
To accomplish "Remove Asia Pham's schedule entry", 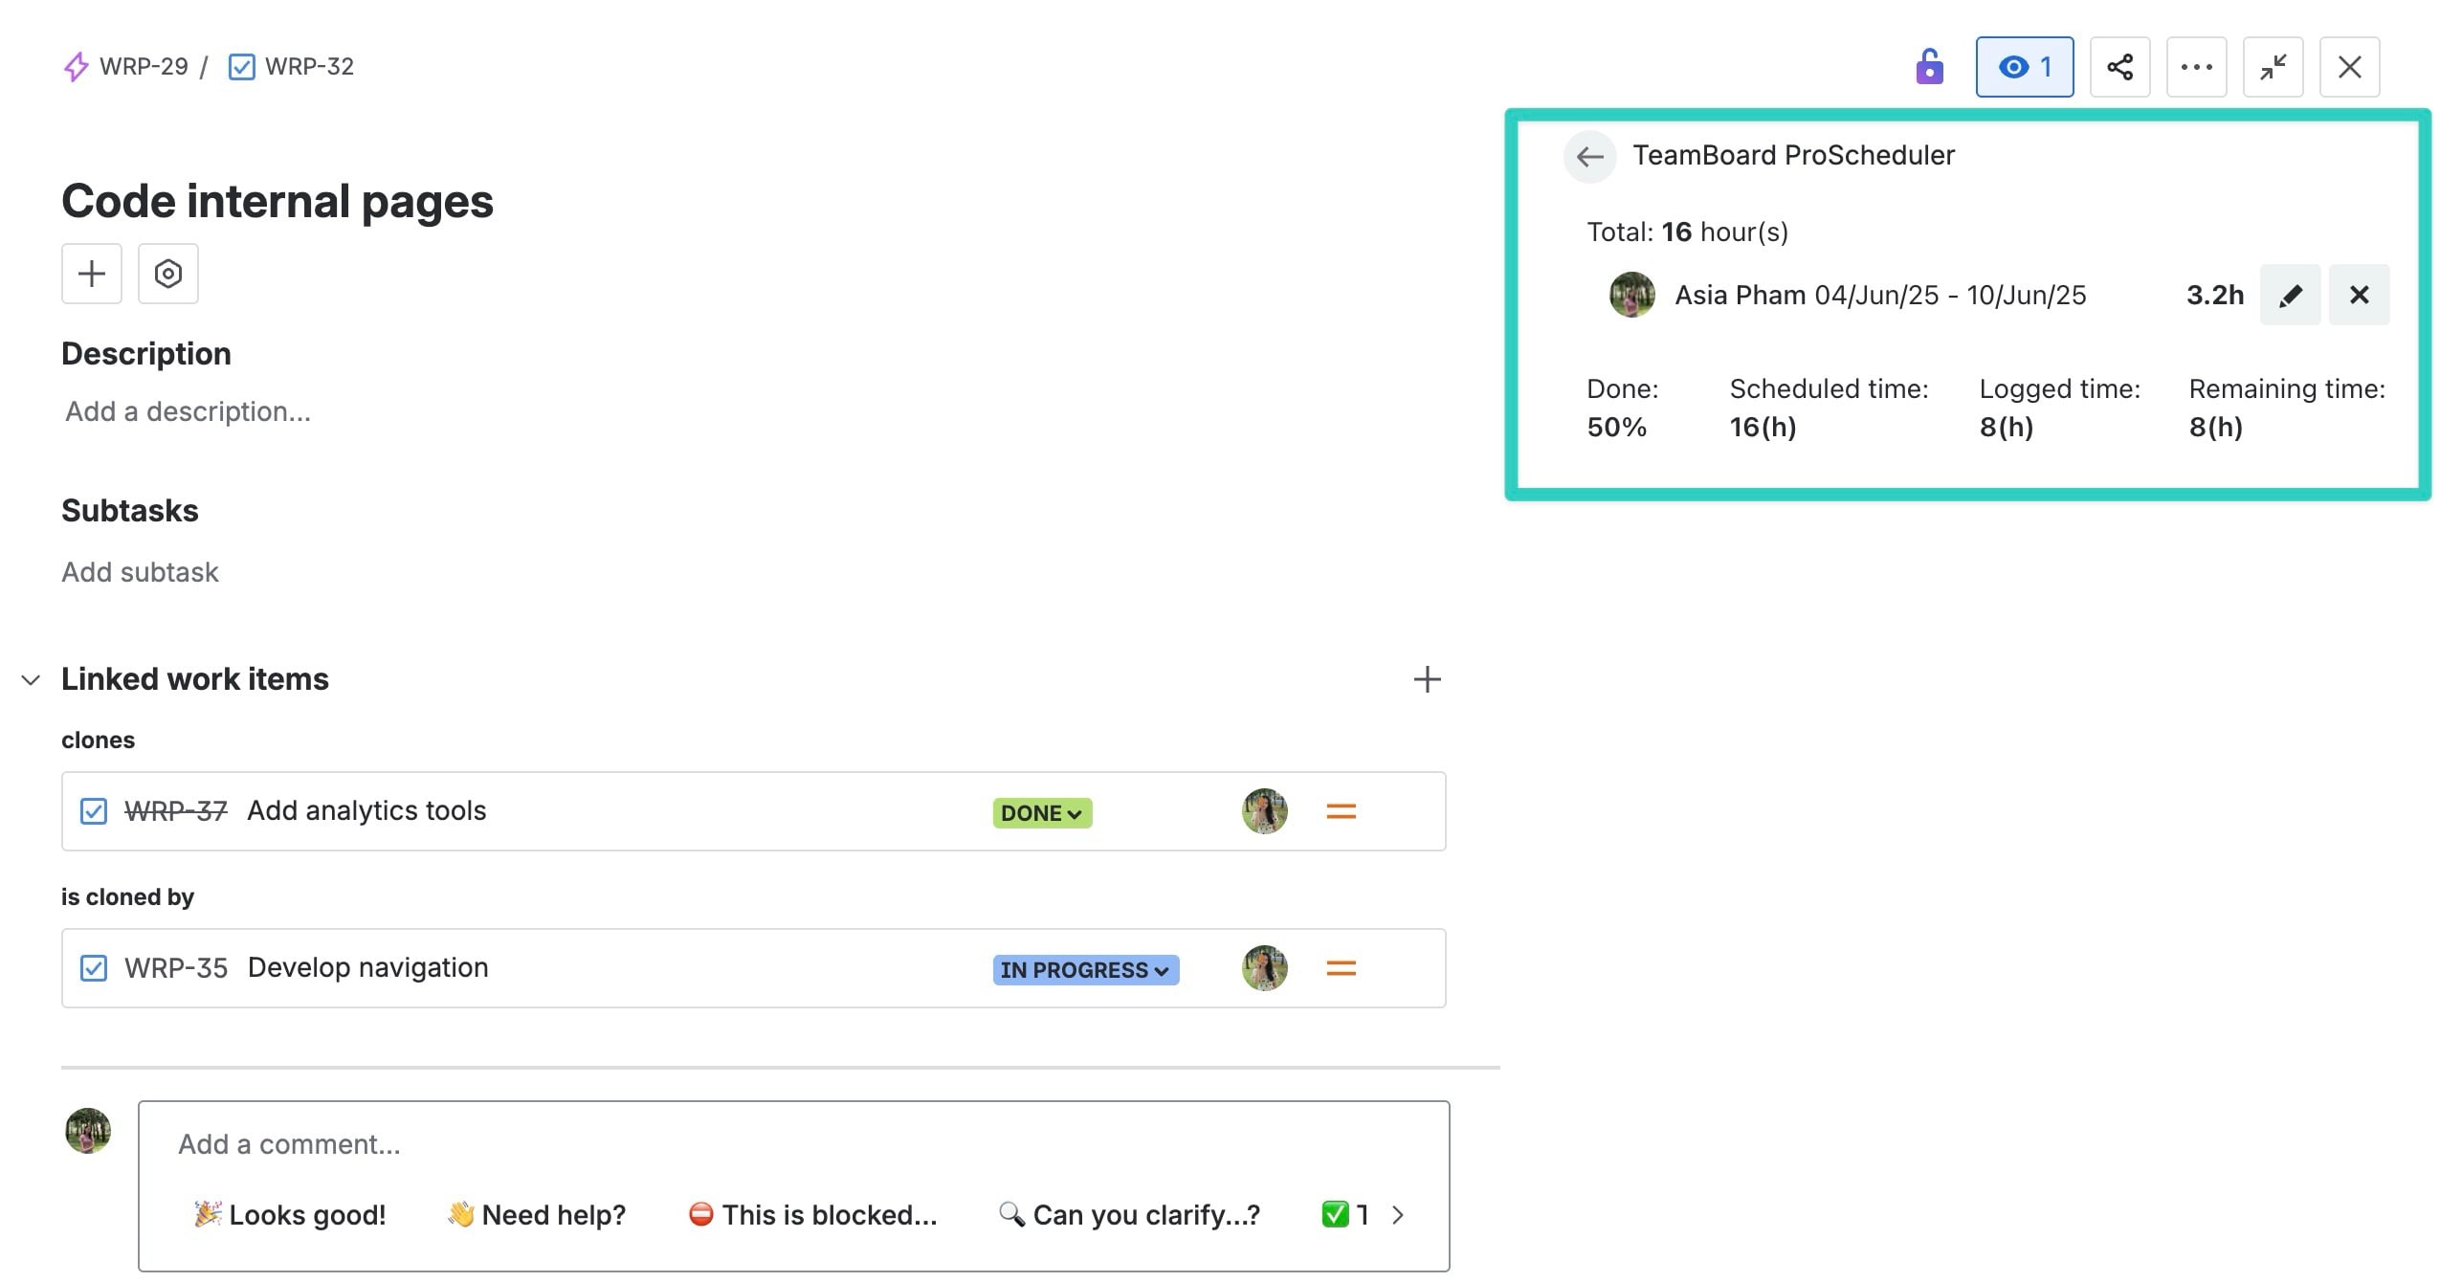I will (2360, 295).
